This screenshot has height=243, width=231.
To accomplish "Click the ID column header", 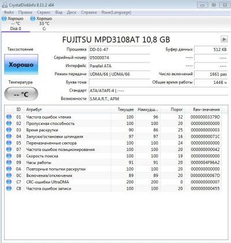I will coord(18,109).
